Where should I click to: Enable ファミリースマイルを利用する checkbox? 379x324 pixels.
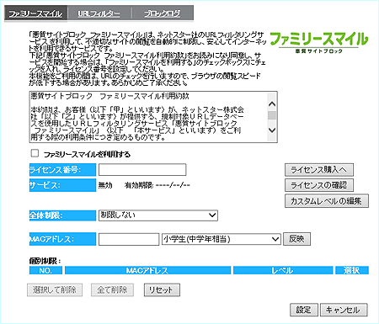(35, 153)
